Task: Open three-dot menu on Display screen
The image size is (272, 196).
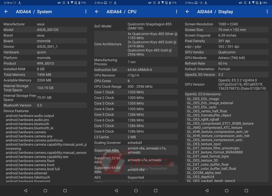Action: [267, 12]
